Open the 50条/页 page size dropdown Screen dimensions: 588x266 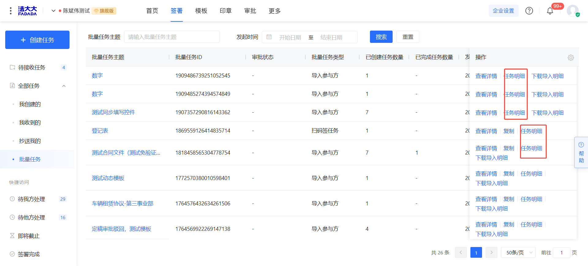click(x=518, y=253)
